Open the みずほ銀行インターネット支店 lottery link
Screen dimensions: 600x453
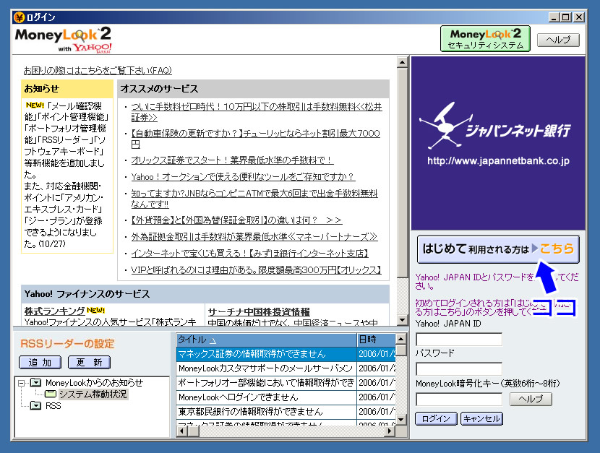point(250,254)
